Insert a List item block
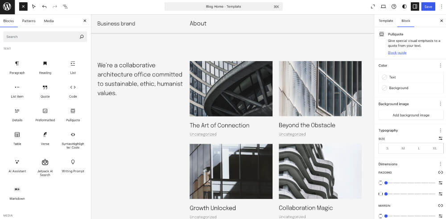Viewport: 446px width, 219px height. [17, 91]
